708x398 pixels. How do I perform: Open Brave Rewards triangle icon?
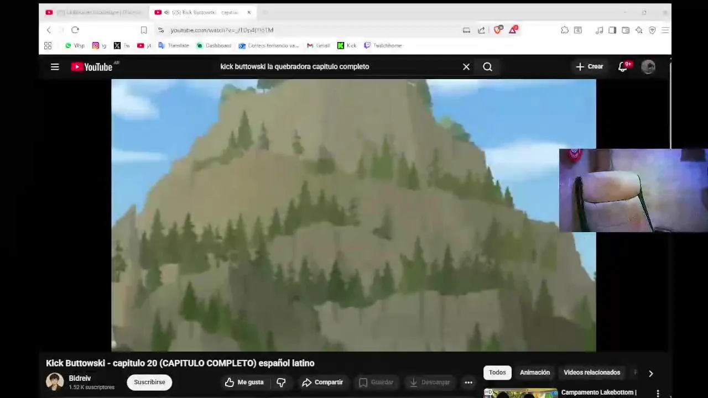[513, 30]
